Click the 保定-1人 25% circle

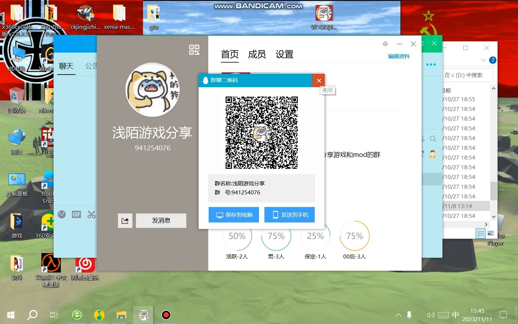click(x=315, y=236)
